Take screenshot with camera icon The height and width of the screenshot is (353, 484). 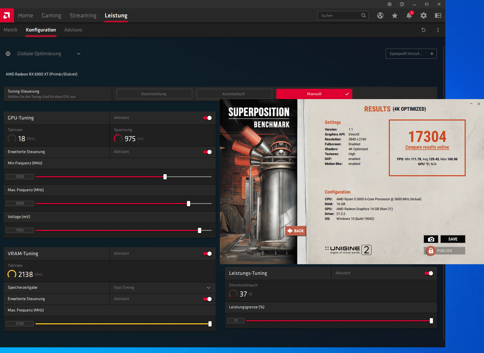click(431, 239)
